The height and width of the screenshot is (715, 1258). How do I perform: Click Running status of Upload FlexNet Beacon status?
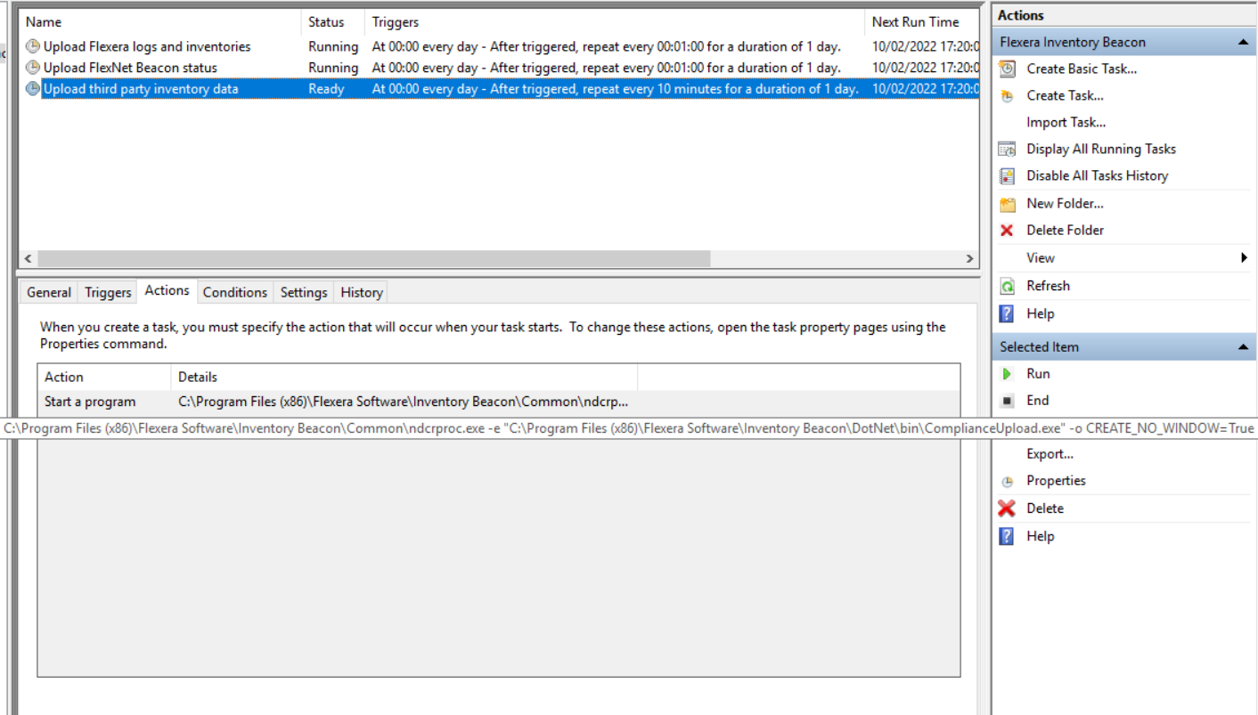click(x=333, y=68)
